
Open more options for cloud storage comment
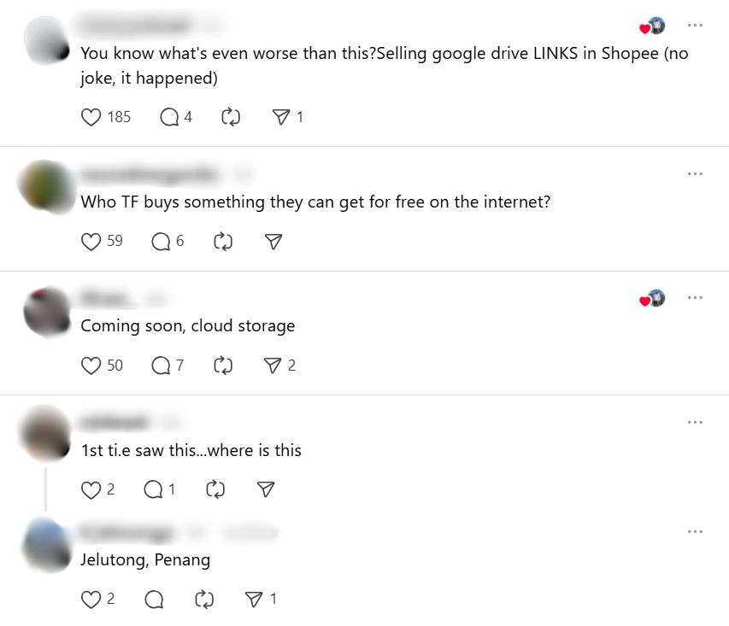[x=695, y=298]
